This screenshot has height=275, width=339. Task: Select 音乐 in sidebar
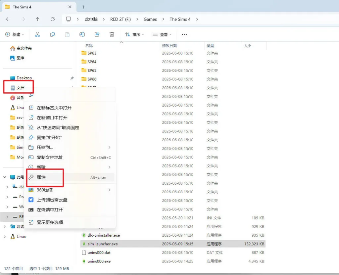[17, 98]
